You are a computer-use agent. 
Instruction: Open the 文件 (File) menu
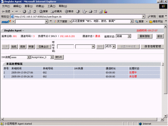pyautogui.click(x=6, y=6)
